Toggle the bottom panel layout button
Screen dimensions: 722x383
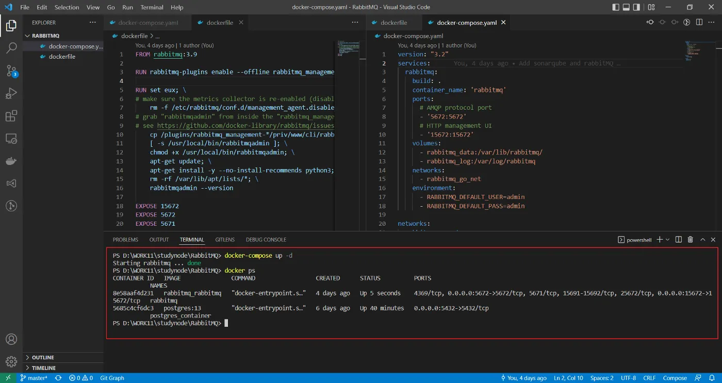point(627,7)
